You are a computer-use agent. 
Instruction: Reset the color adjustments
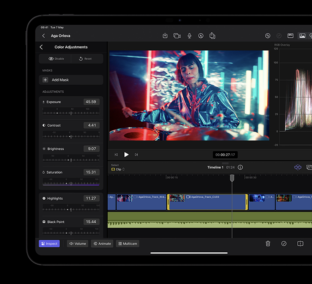(85, 59)
